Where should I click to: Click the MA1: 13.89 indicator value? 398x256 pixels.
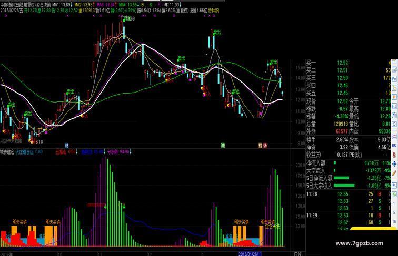point(62,5)
